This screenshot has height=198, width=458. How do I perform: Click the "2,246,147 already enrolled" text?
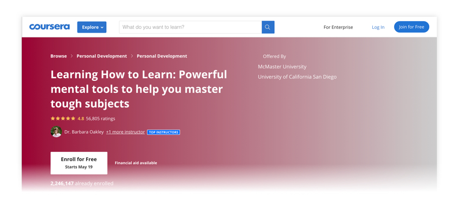tap(82, 183)
